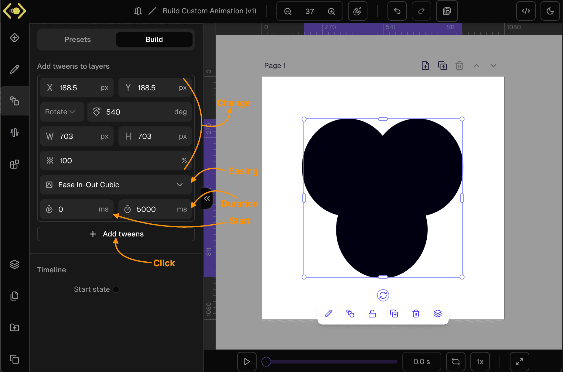Open the code view icon
Viewport: 563px width, 372px height.
(x=526, y=11)
